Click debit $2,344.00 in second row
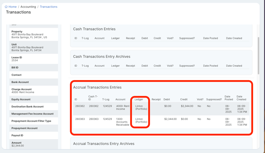 coord(170,119)
